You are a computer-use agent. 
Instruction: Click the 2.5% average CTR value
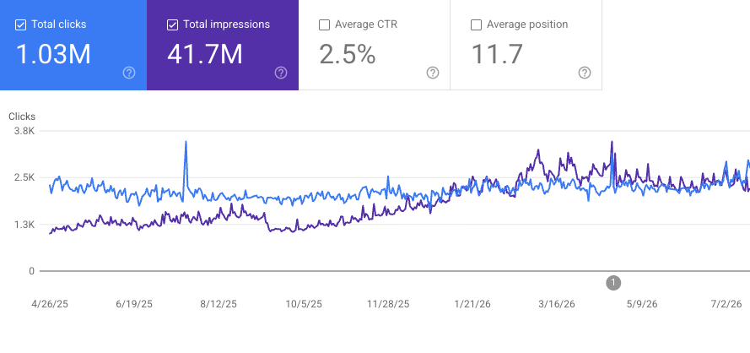[x=348, y=54]
